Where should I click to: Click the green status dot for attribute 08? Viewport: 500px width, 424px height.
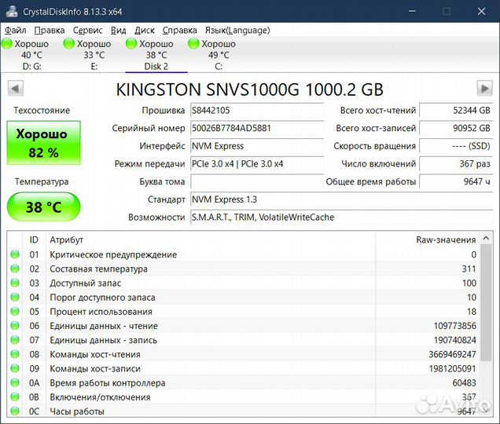15,354
